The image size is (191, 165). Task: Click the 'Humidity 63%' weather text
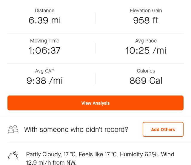140,154
